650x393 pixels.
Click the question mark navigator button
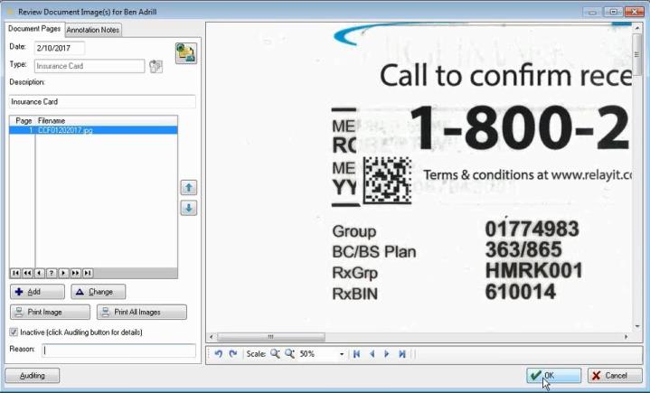[x=52, y=273]
